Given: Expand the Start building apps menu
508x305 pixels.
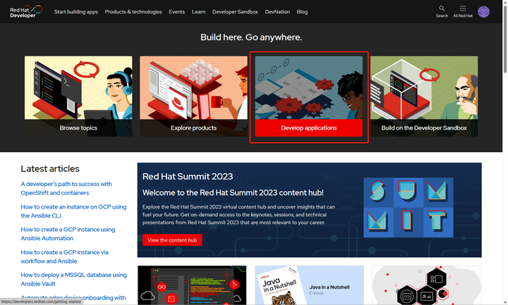Looking at the screenshot, I should coord(75,12).
